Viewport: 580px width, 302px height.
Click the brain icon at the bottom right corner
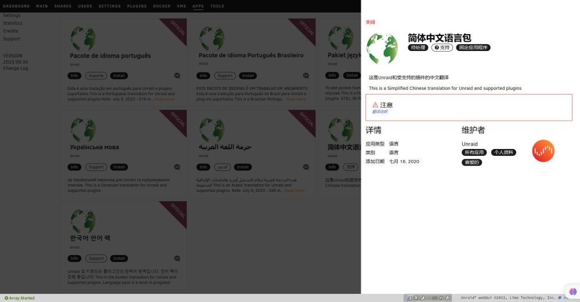(572, 292)
